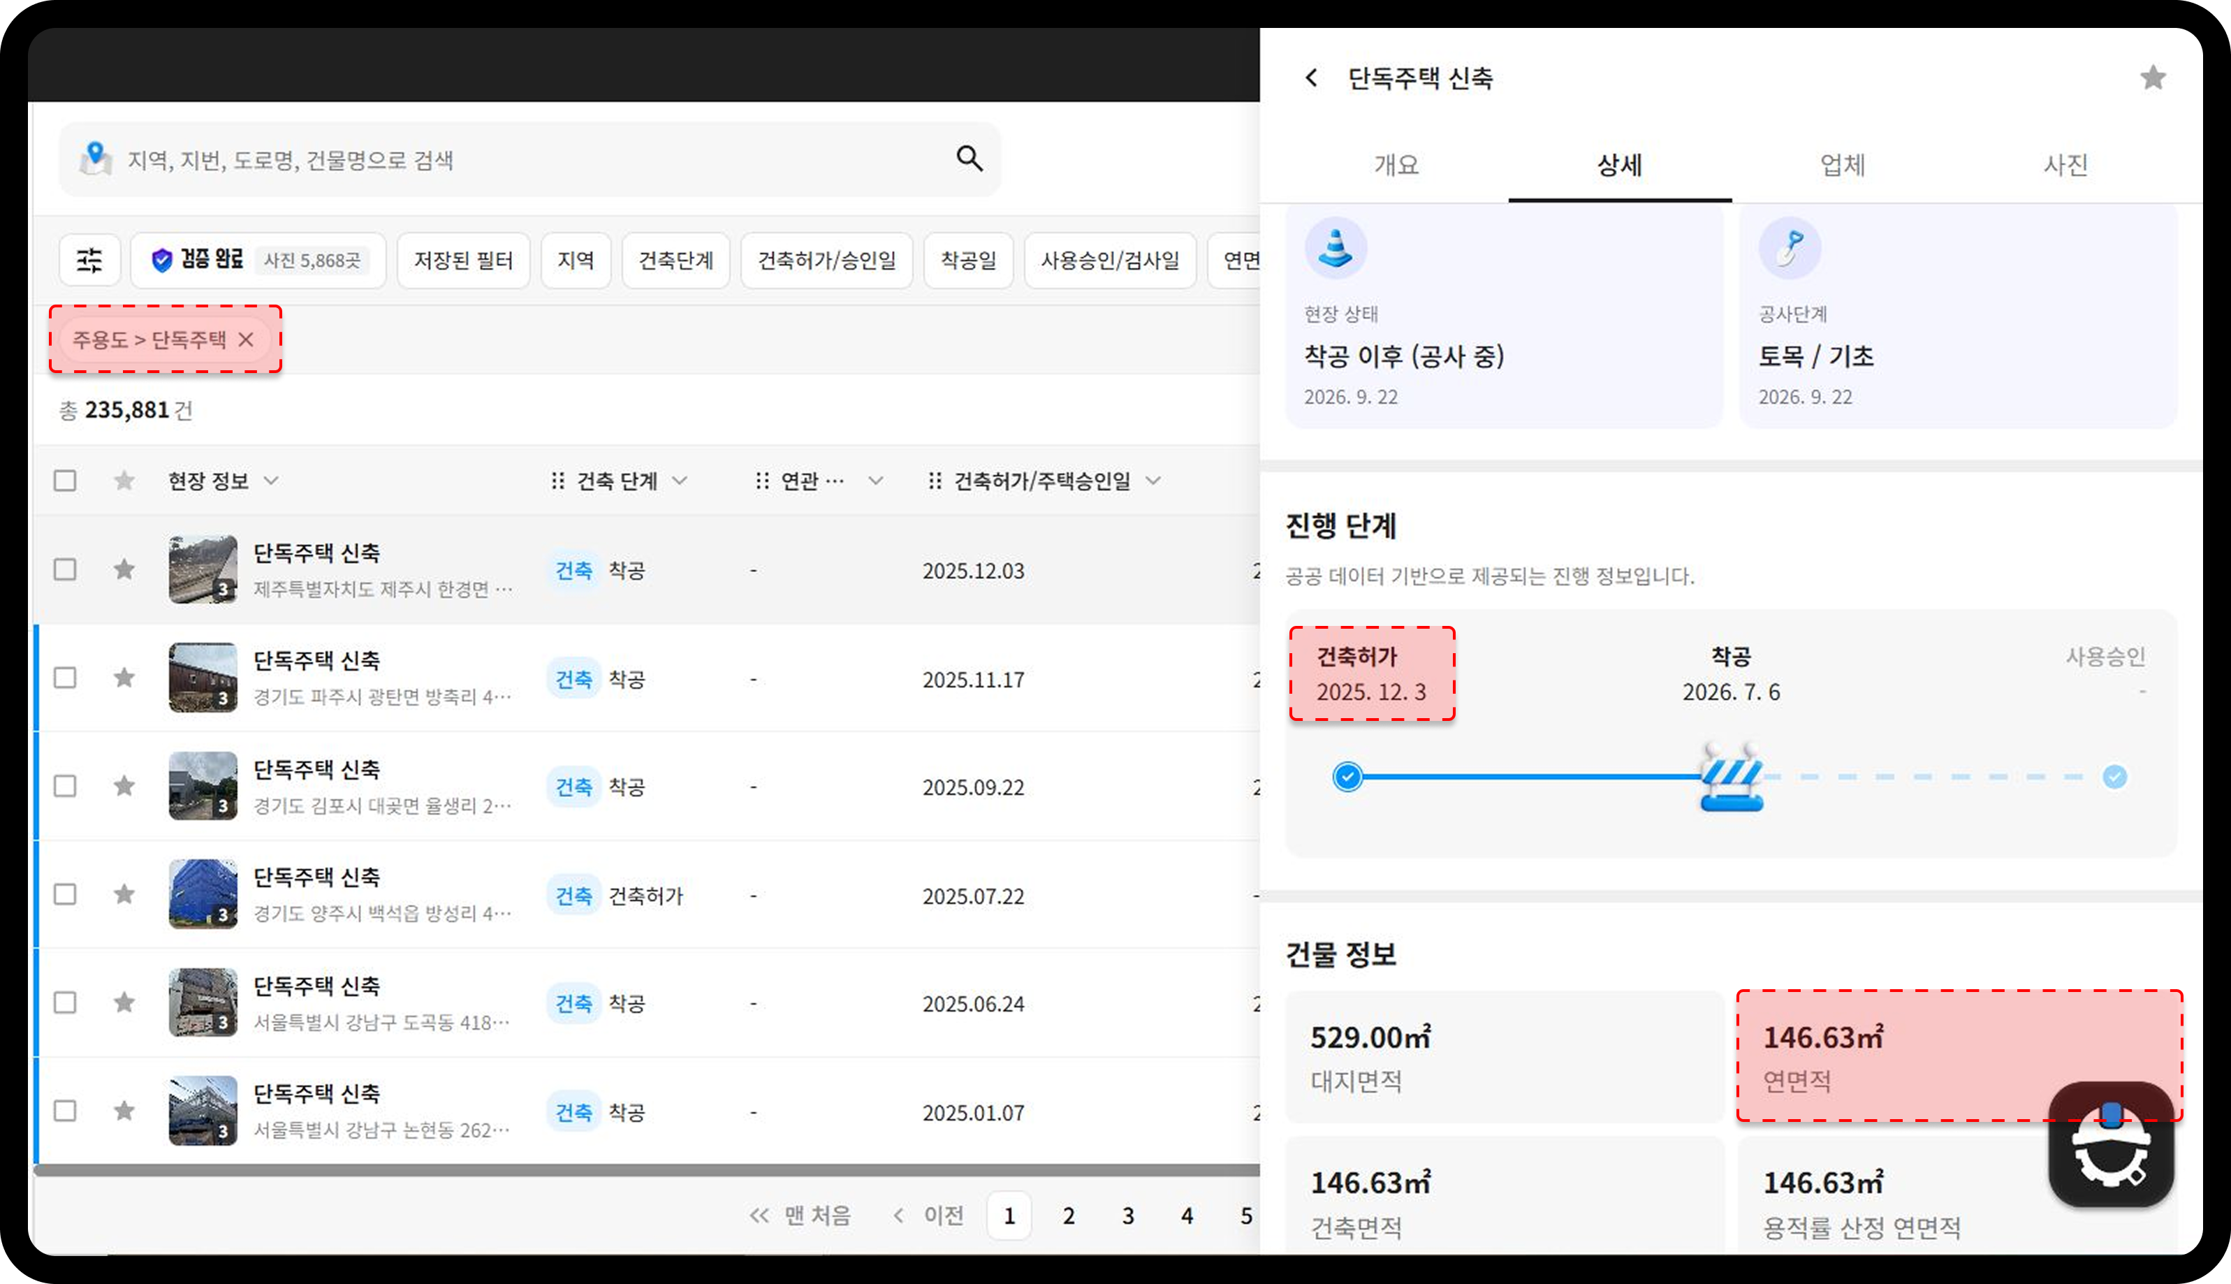Check the 강남구 도곡동 row checkbox
Image resolution: width=2231 pixels, height=1284 pixels.
pyautogui.click(x=65, y=1002)
